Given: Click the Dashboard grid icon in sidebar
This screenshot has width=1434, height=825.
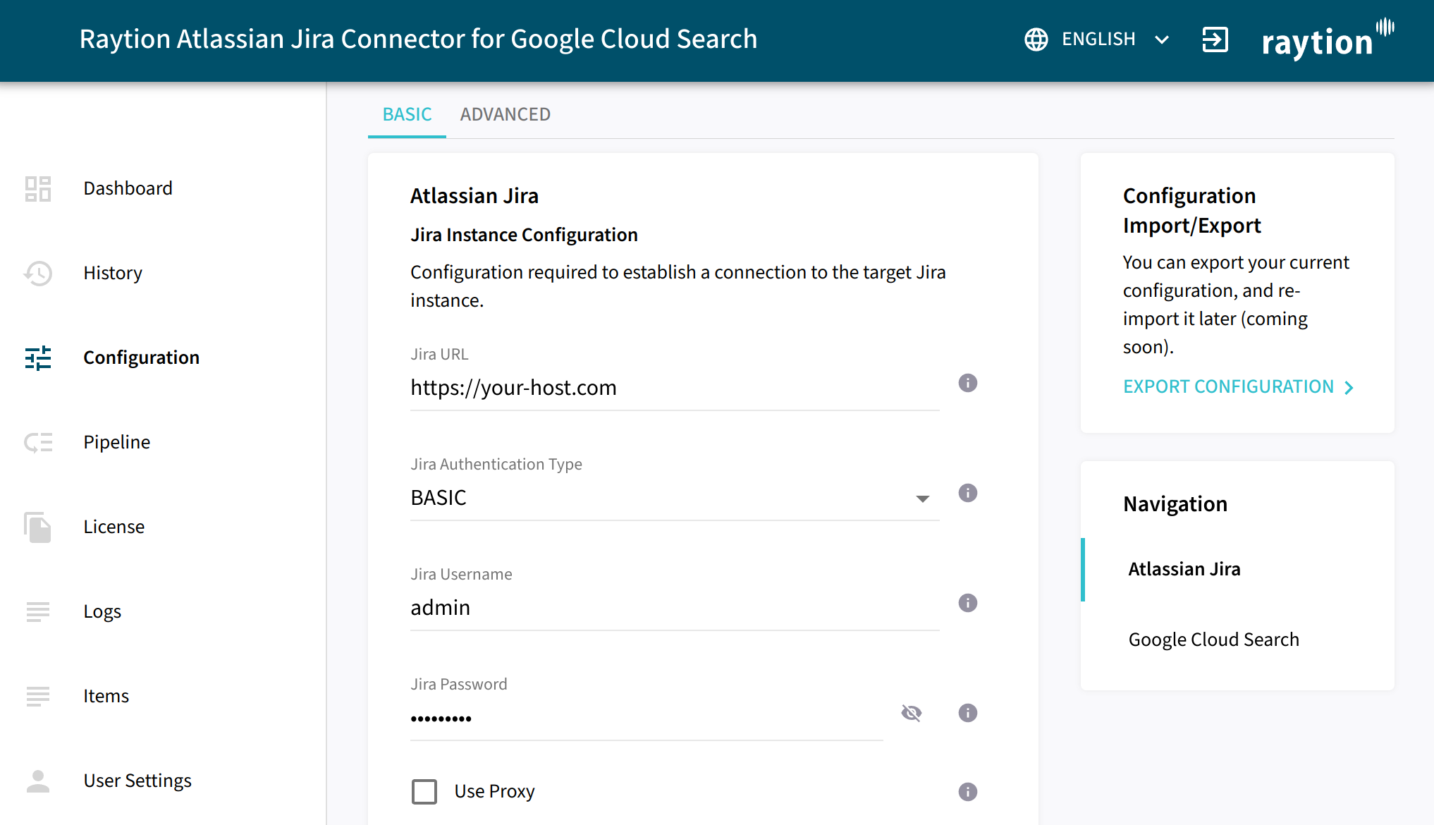Looking at the screenshot, I should tap(38, 188).
